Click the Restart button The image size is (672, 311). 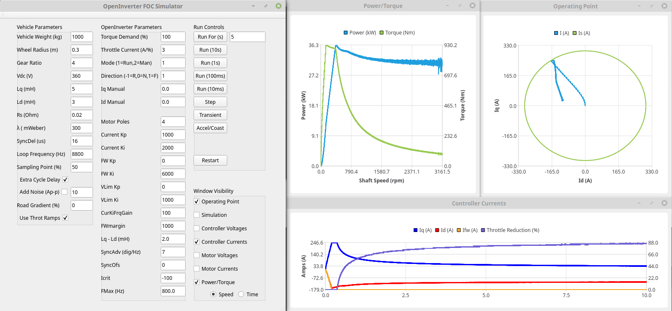click(210, 160)
